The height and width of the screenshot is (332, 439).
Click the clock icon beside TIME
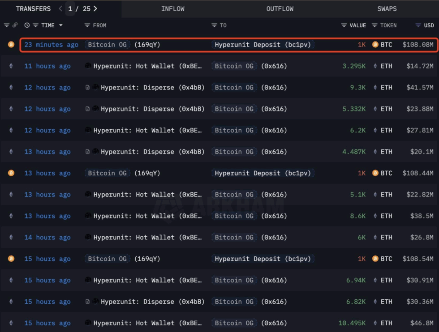coord(27,25)
